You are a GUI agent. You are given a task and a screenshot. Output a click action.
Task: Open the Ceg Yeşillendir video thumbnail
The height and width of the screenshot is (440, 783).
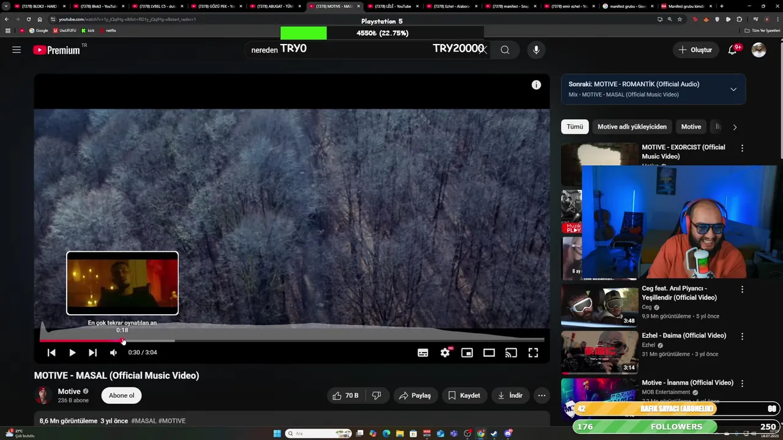tap(599, 305)
